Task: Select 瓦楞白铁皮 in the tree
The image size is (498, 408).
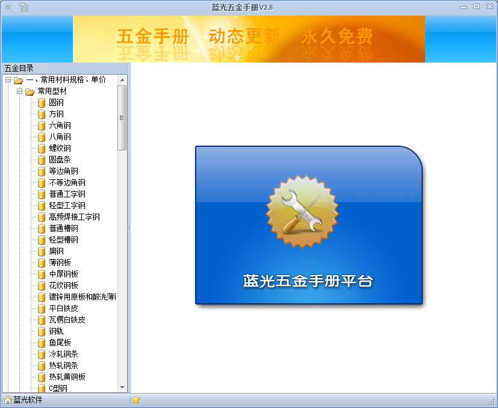Action: click(x=67, y=320)
